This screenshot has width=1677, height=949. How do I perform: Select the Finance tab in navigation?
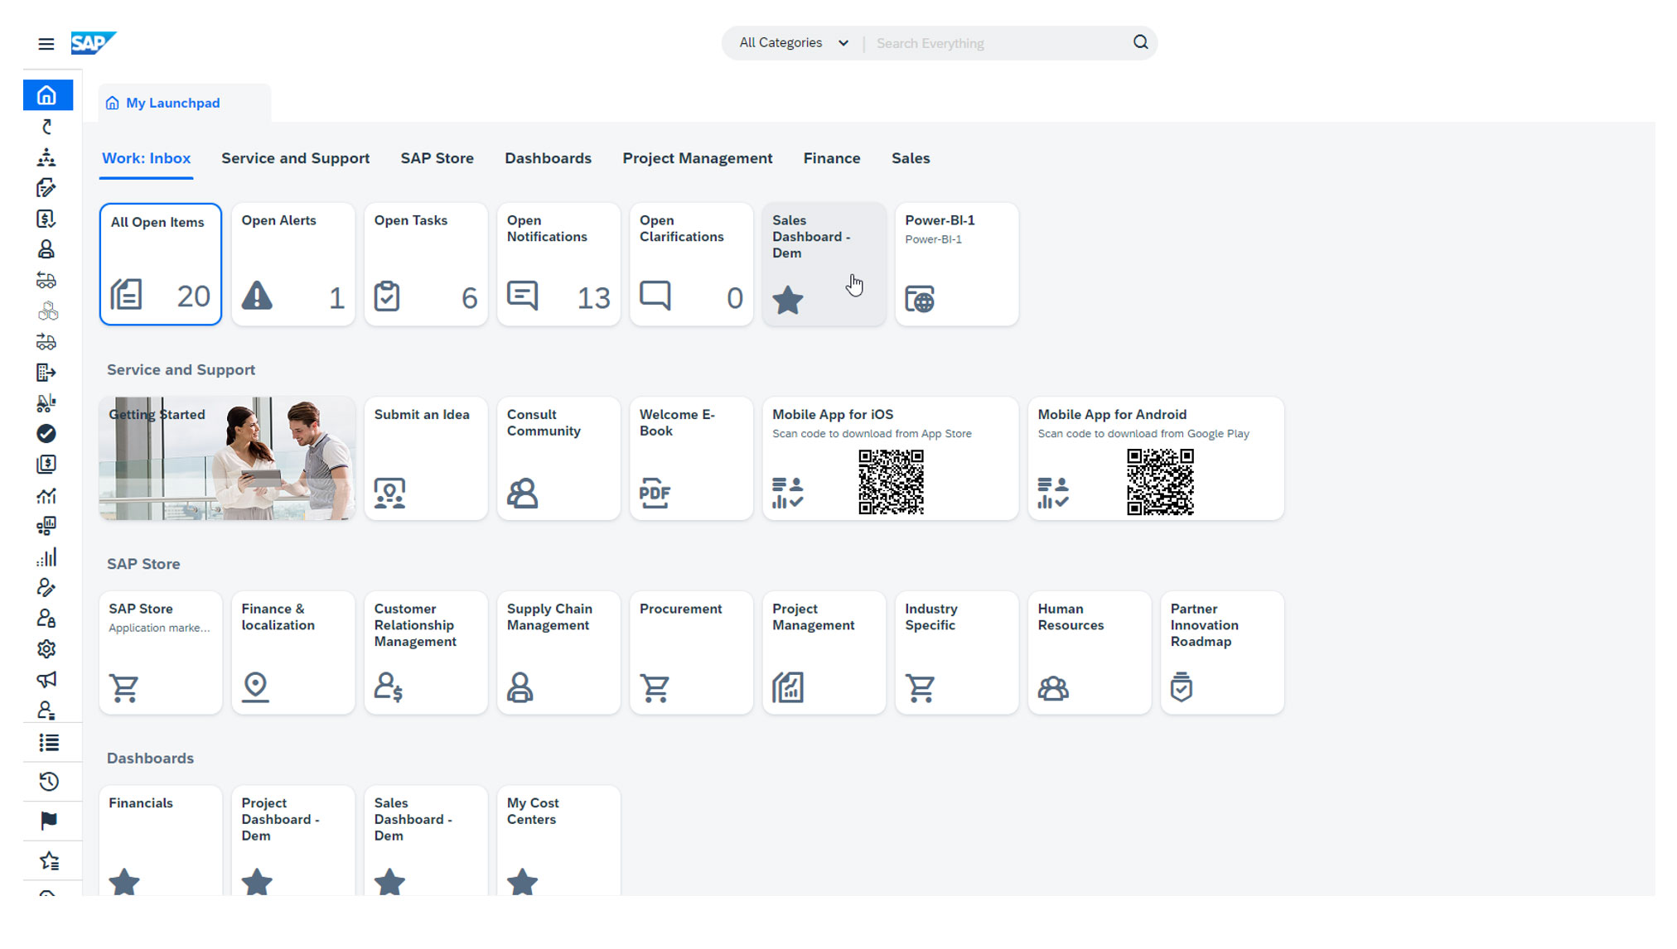tap(832, 158)
